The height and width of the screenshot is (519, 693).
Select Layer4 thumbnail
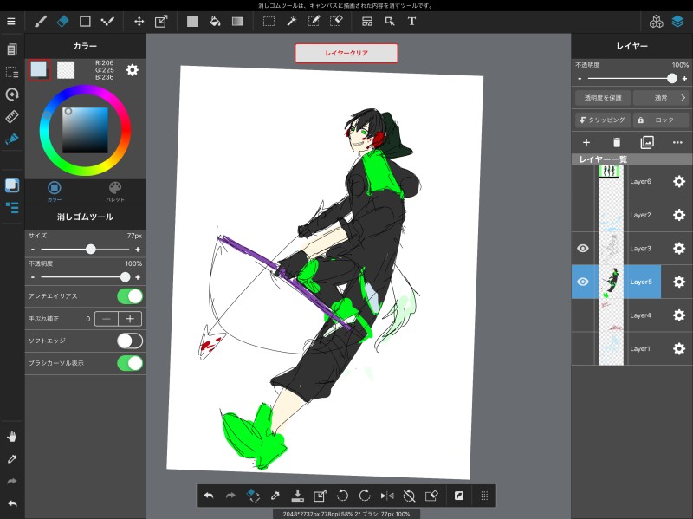611,315
